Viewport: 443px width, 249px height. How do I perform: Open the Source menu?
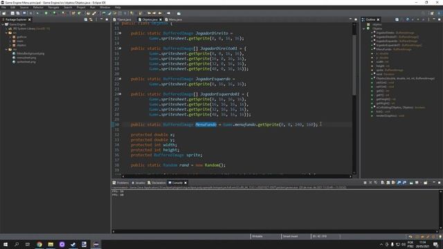[24, 8]
